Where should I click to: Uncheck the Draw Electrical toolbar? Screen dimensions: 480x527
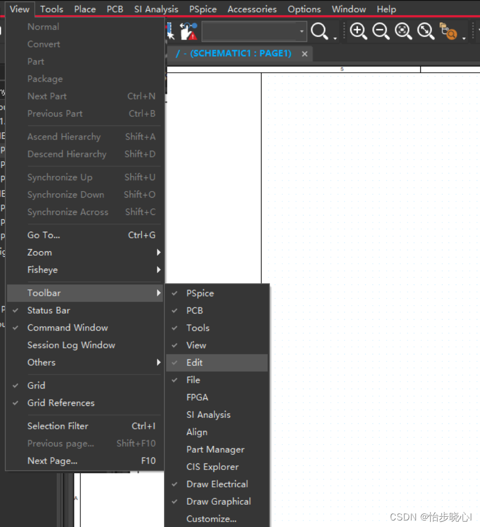coord(217,484)
